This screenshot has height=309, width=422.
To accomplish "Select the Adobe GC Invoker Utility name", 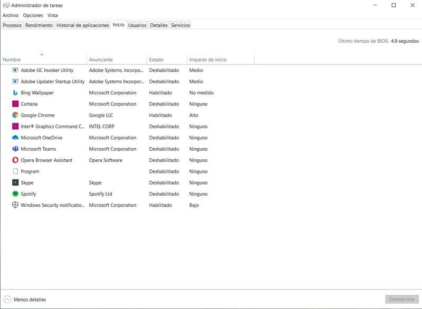I will (x=47, y=70).
